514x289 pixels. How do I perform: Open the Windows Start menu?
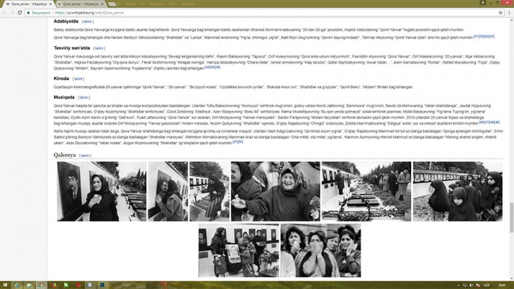tap(5, 284)
